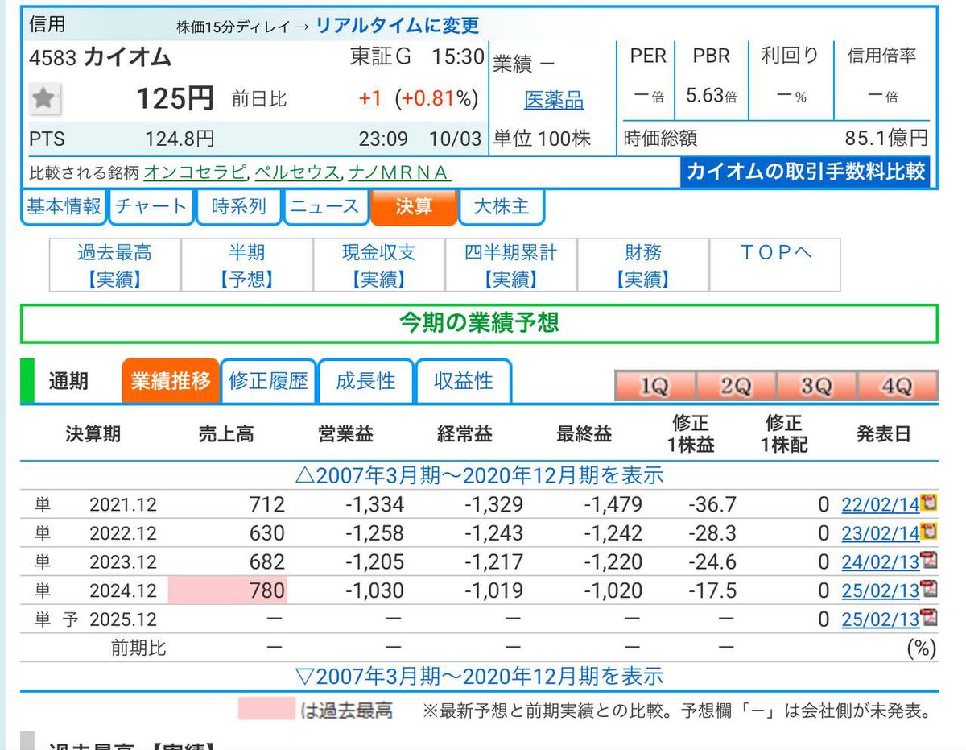This screenshot has height=750, width=966.
Task: Open the PDF icon beside the 25/02/13 date
Action: pos(930,590)
